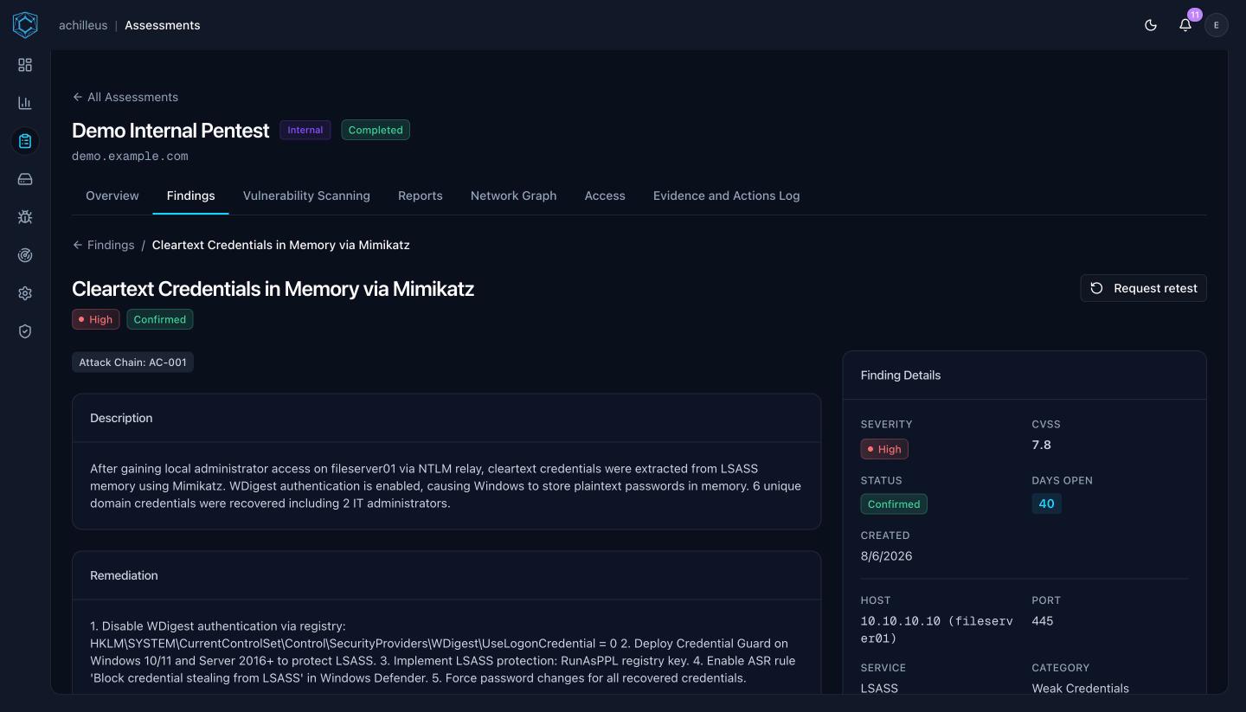Open the hard drive assets sidebar icon
1246x712 pixels.
tap(25, 179)
